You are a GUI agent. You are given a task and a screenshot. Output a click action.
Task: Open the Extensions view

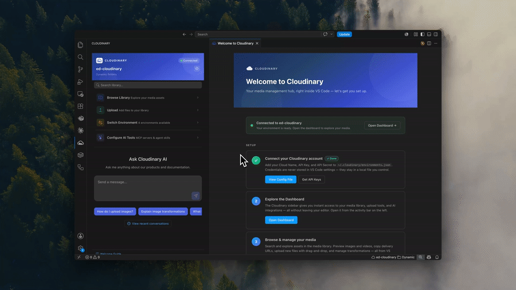(80, 106)
